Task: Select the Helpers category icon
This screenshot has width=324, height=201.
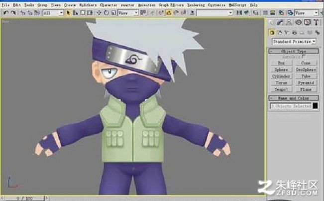Action: (x=302, y=33)
